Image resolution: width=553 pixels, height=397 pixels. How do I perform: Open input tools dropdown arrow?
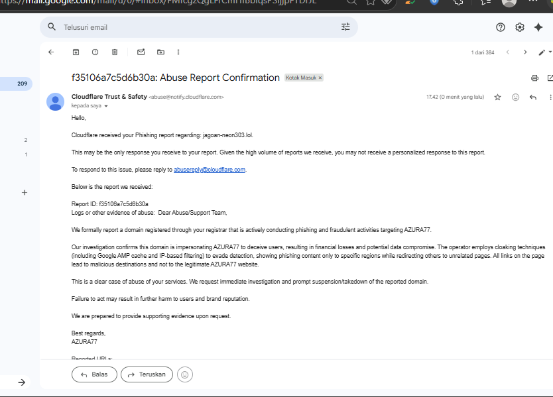click(x=550, y=52)
